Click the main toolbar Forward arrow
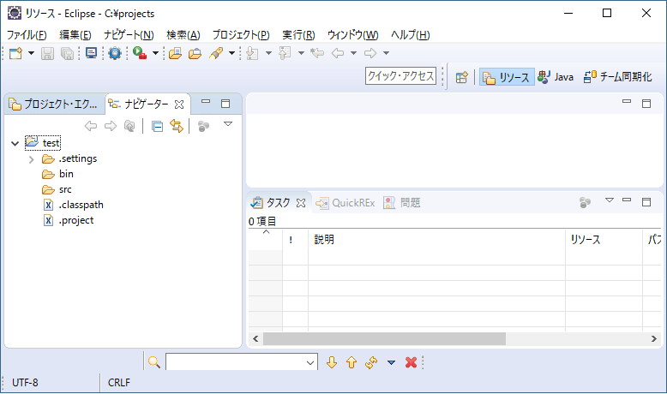 pyautogui.click(x=370, y=53)
